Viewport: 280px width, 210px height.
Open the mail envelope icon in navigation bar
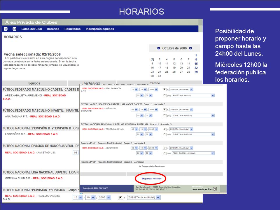pyautogui.click(x=15, y=29)
